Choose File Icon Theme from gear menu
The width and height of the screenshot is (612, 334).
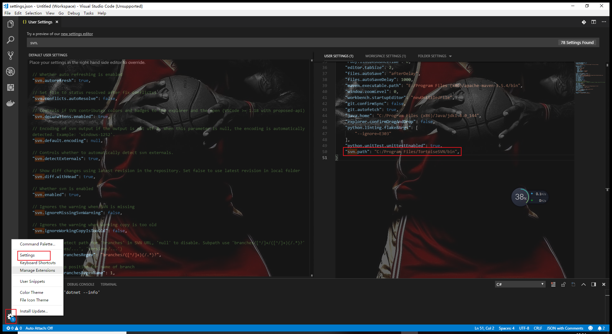click(x=37, y=300)
